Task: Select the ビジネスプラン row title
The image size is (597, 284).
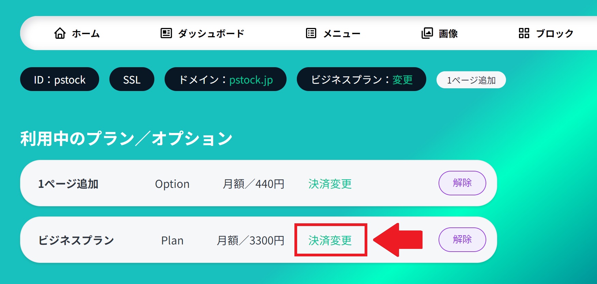Action: (76, 240)
